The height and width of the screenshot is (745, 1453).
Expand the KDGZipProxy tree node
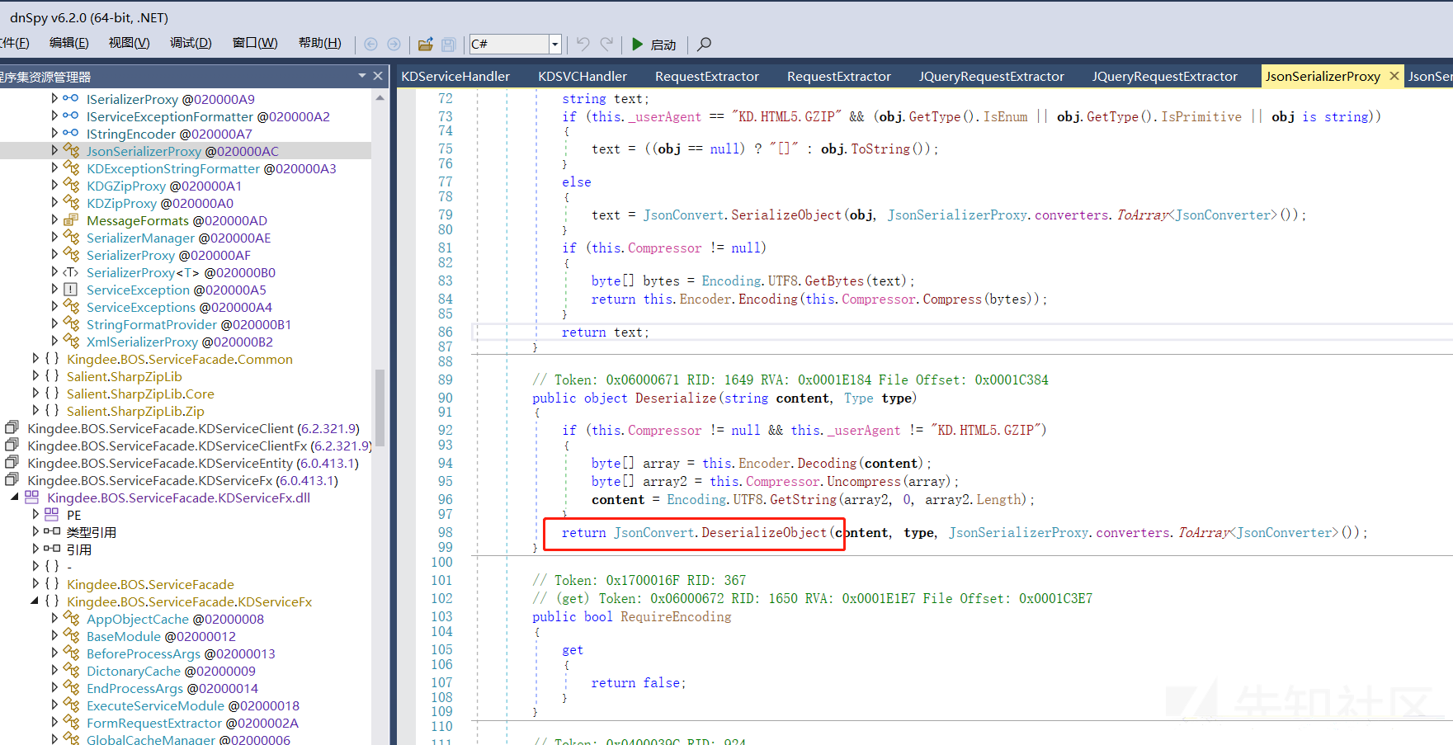[x=54, y=185]
